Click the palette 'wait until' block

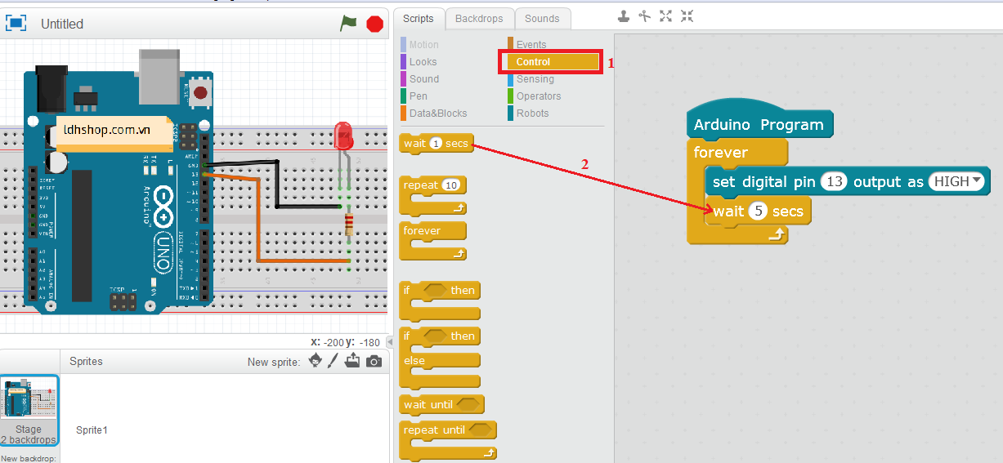[441, 405]
